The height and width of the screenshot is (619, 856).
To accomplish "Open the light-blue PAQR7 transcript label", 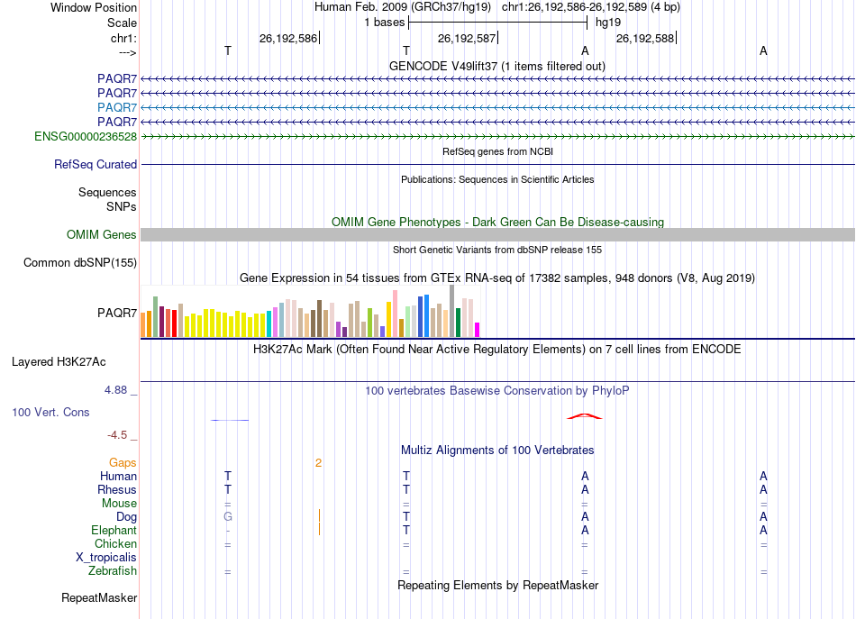I will point(117,107).
